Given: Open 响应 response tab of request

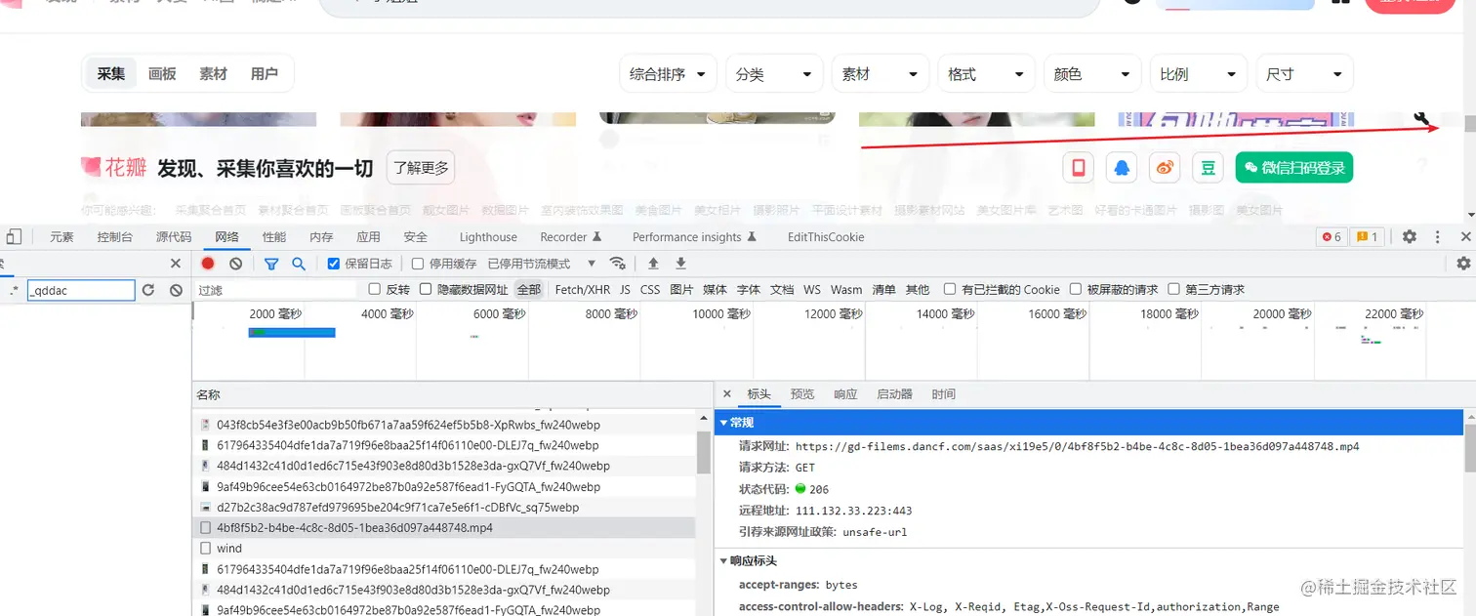Looking at the screenshot, I should pyautogui.click(x=845, y=394).
